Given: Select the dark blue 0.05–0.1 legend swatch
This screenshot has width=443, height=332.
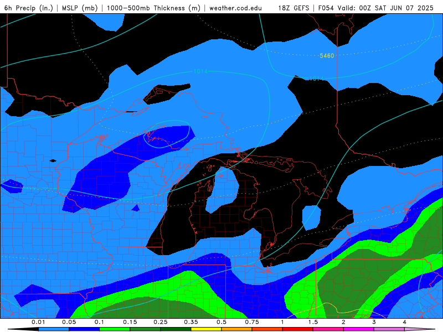Looking at the screenshot, I should point(84,329).
